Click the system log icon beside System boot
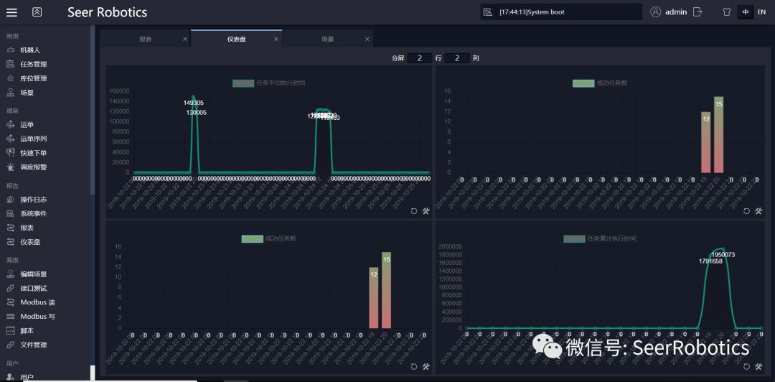 pos(488,12)
